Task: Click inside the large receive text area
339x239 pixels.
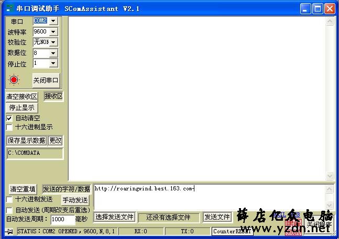Action: pos(197,98)
